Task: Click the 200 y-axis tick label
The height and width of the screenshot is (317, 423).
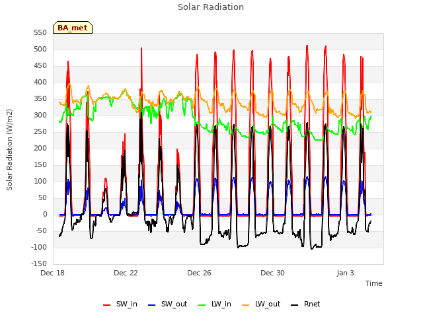Action: click(x=40, y=148)
